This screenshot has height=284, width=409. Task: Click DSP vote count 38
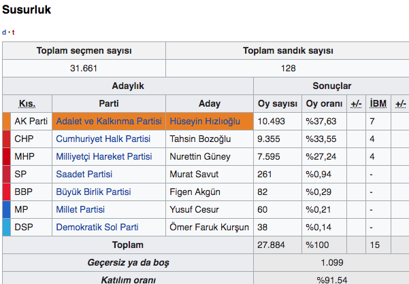point(263,227)
